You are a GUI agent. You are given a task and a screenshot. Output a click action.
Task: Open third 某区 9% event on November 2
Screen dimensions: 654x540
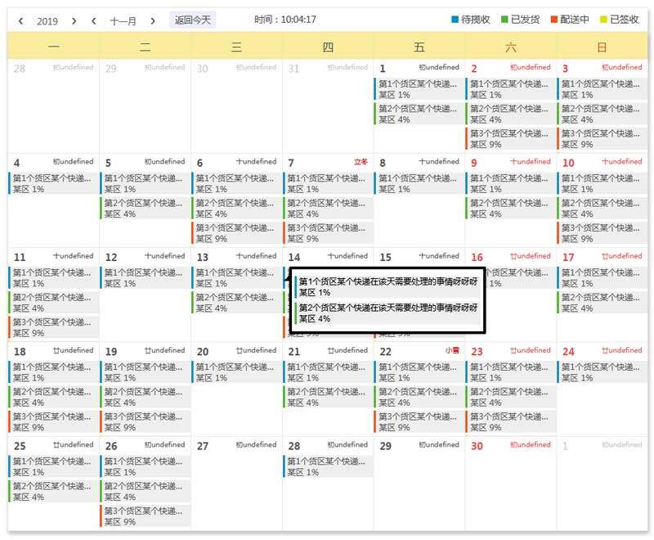(x=510, y=138)
